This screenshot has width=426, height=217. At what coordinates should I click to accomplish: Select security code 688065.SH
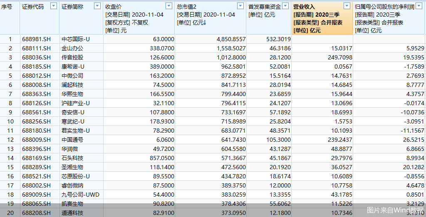coord(37,204)
